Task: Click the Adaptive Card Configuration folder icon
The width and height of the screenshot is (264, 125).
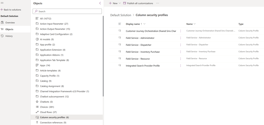Action: (37, 34)
